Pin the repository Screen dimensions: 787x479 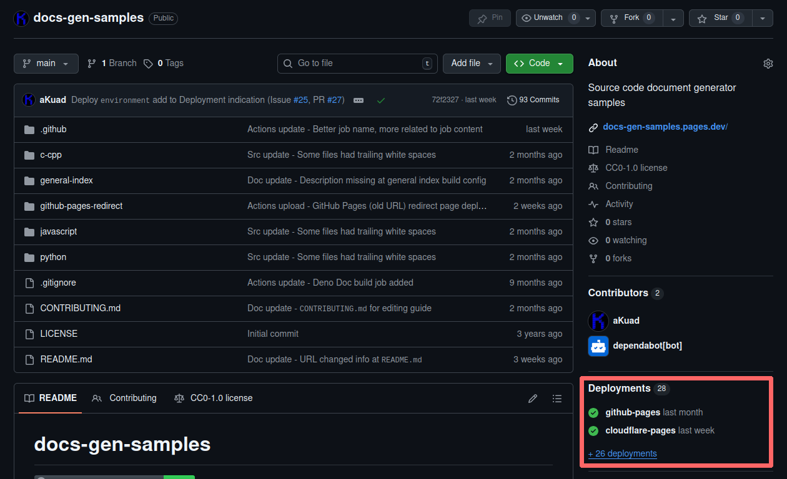click(x=490, y=17)
